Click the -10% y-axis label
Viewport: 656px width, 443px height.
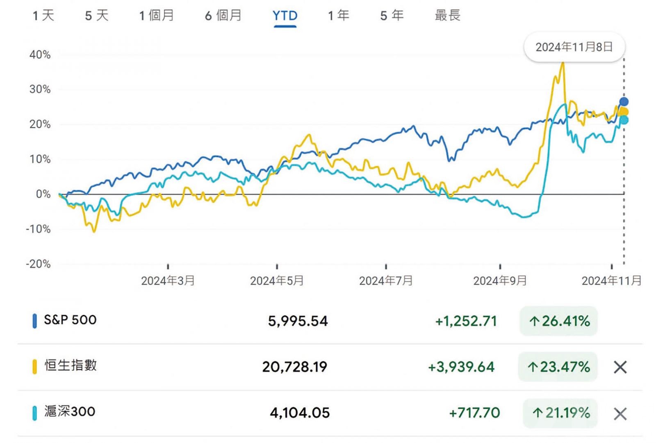[x=38, y=229]
